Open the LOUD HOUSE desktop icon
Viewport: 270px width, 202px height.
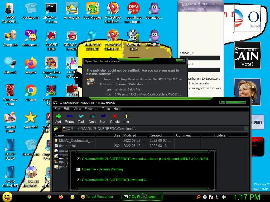click(72, 68)
